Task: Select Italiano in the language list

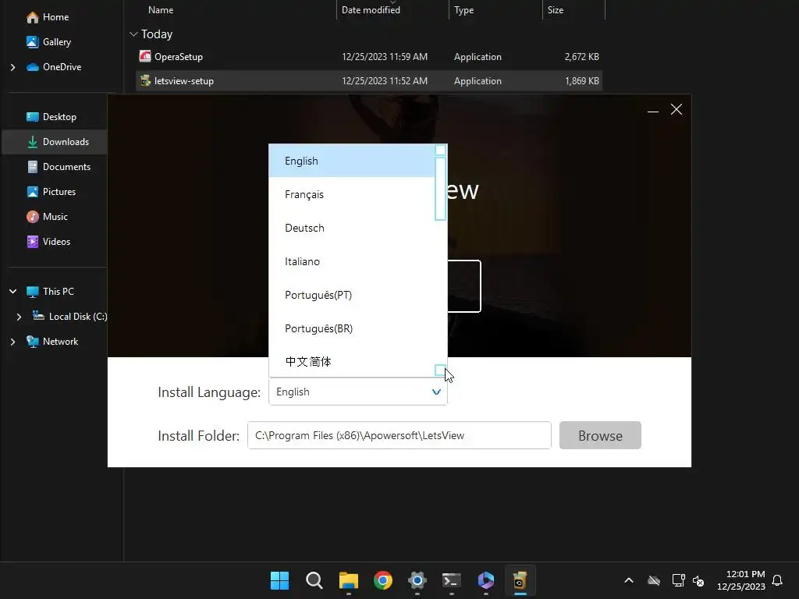Action: coord(352,262)
